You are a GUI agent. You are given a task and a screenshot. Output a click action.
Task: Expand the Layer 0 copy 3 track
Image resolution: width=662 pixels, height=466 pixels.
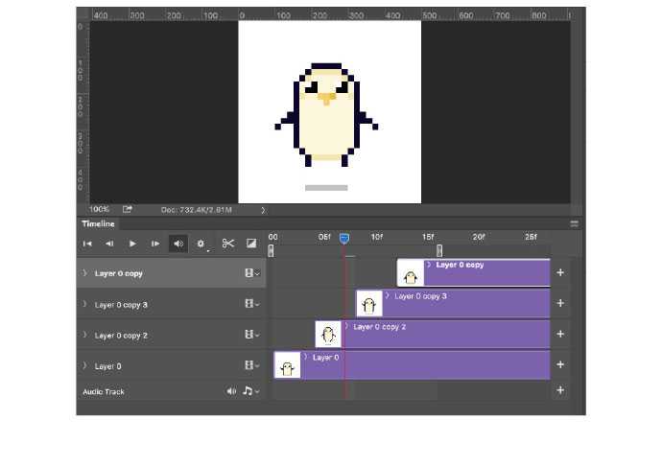(84, 305)
